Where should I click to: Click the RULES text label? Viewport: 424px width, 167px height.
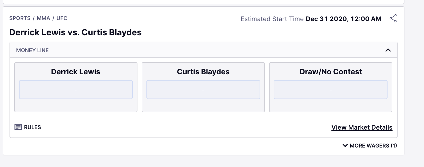click(x=33, y=127)
